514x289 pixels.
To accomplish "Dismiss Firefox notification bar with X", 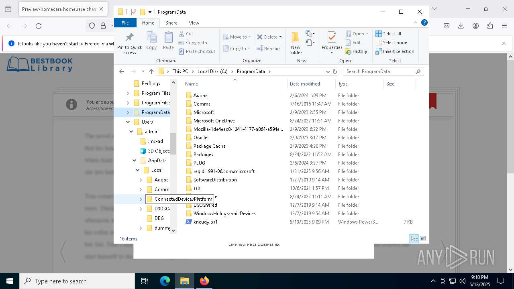I will click(504, 43).
